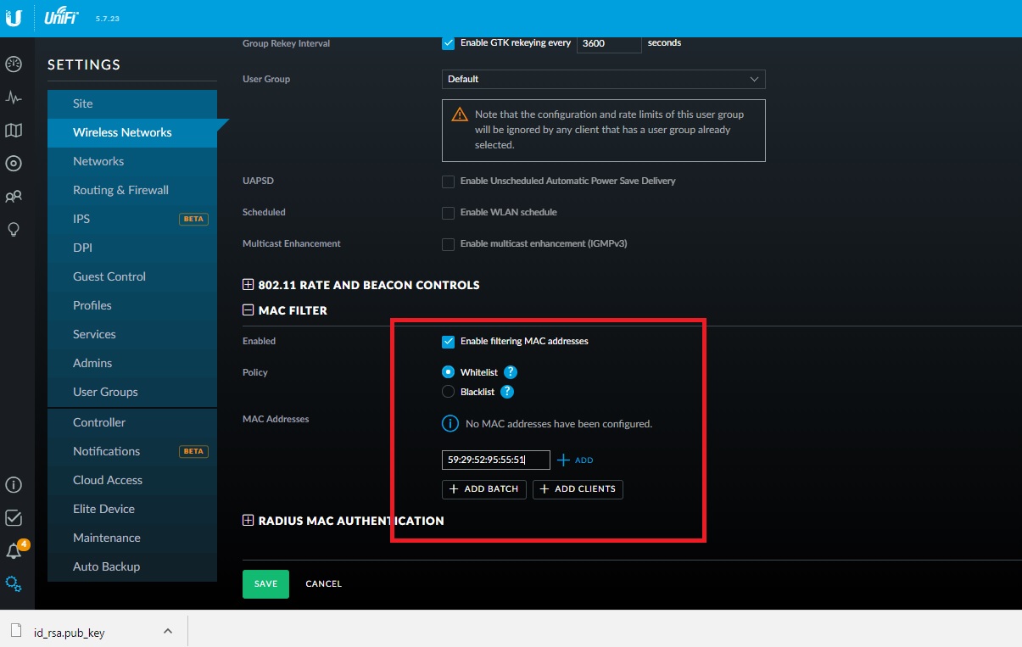Viewport: 1022px width, 647px height.
Task: Open the Guest Control settings page
Action: (109, 276)
